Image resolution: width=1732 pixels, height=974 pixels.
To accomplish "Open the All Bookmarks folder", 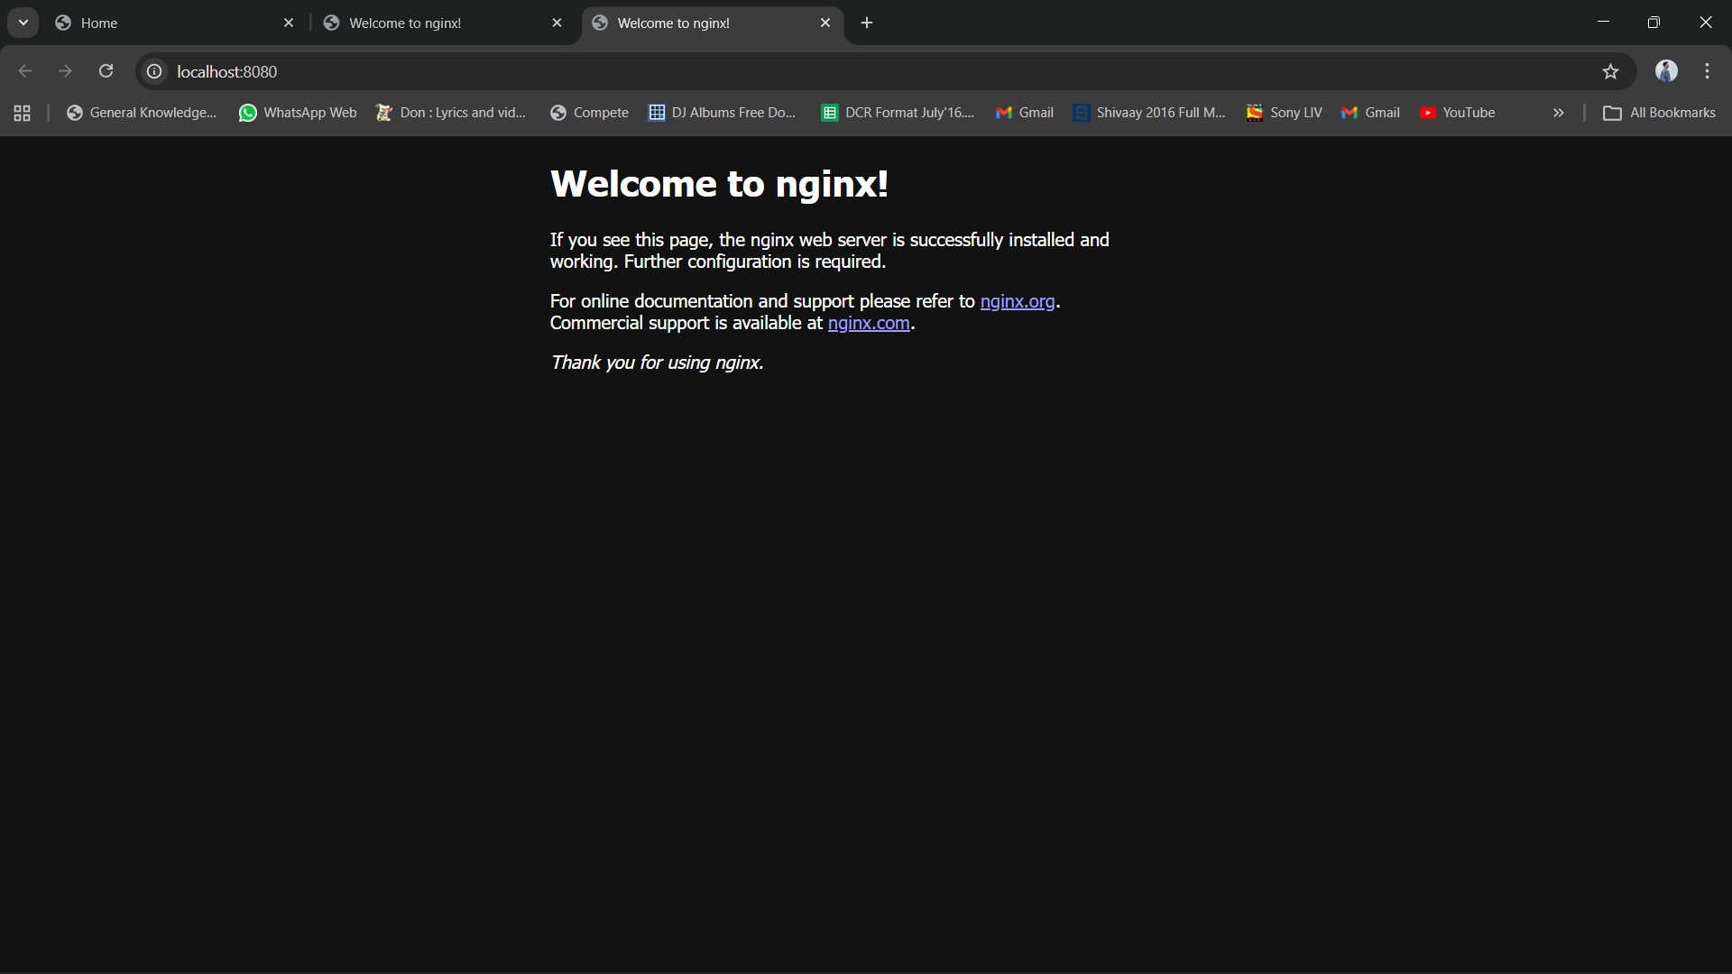I will tap(1659, 113).
